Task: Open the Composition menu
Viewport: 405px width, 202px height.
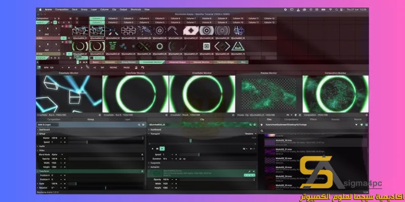Action: click(62, 10)
